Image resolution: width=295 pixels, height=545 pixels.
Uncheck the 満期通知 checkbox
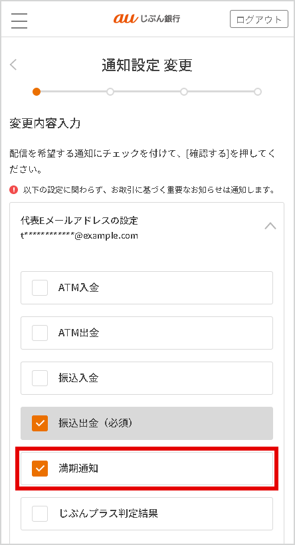click(40, 469)
